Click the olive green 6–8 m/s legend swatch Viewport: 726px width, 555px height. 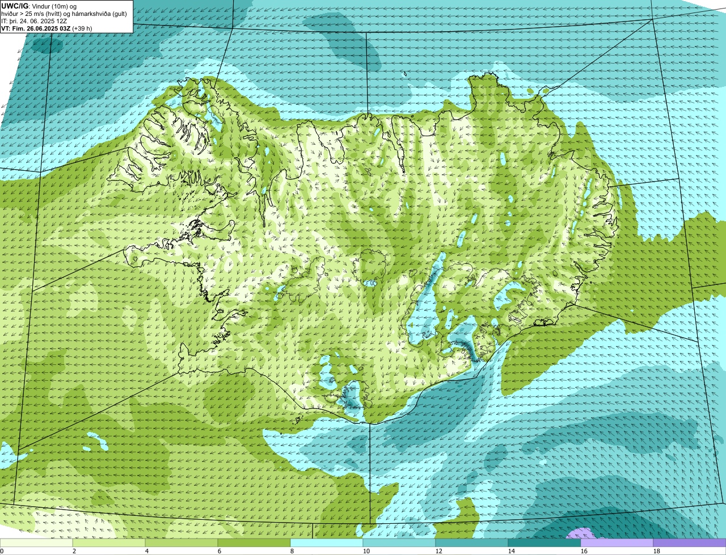tap(254, 543)
